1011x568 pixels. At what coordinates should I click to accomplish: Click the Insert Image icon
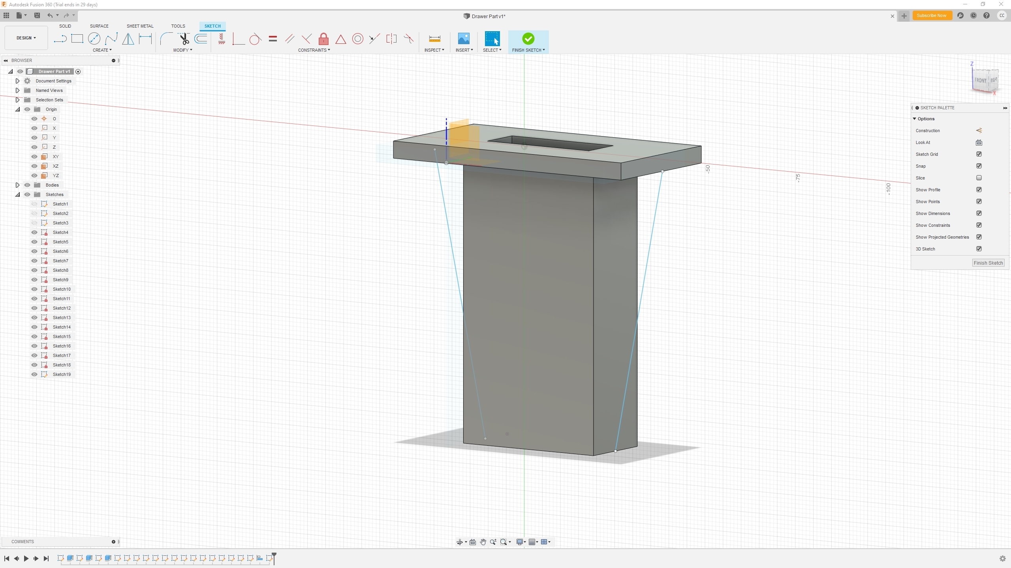[464, 39]
